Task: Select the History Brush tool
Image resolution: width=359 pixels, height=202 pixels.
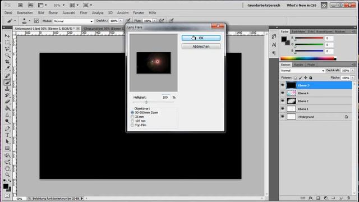Action: pyautogui.click(x=7, y=95)
